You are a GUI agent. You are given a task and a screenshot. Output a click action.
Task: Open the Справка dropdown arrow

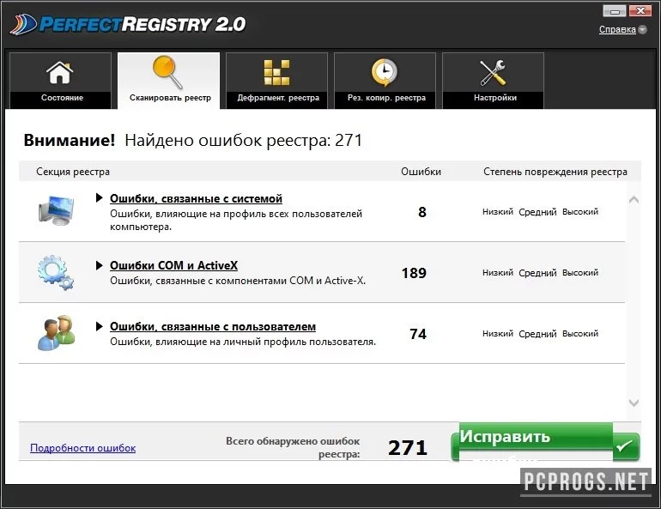(642, 29)
